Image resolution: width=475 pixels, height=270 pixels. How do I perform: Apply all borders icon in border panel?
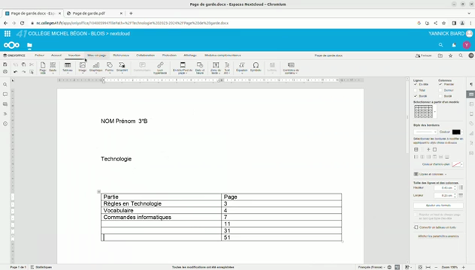[416, 149]
